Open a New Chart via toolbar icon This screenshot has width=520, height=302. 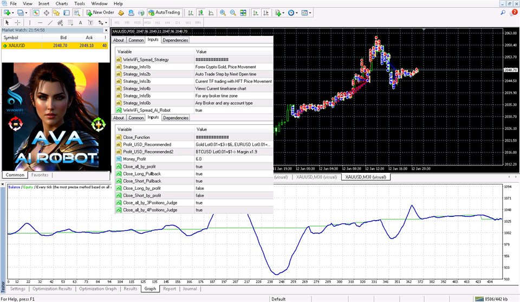[6, 12]
